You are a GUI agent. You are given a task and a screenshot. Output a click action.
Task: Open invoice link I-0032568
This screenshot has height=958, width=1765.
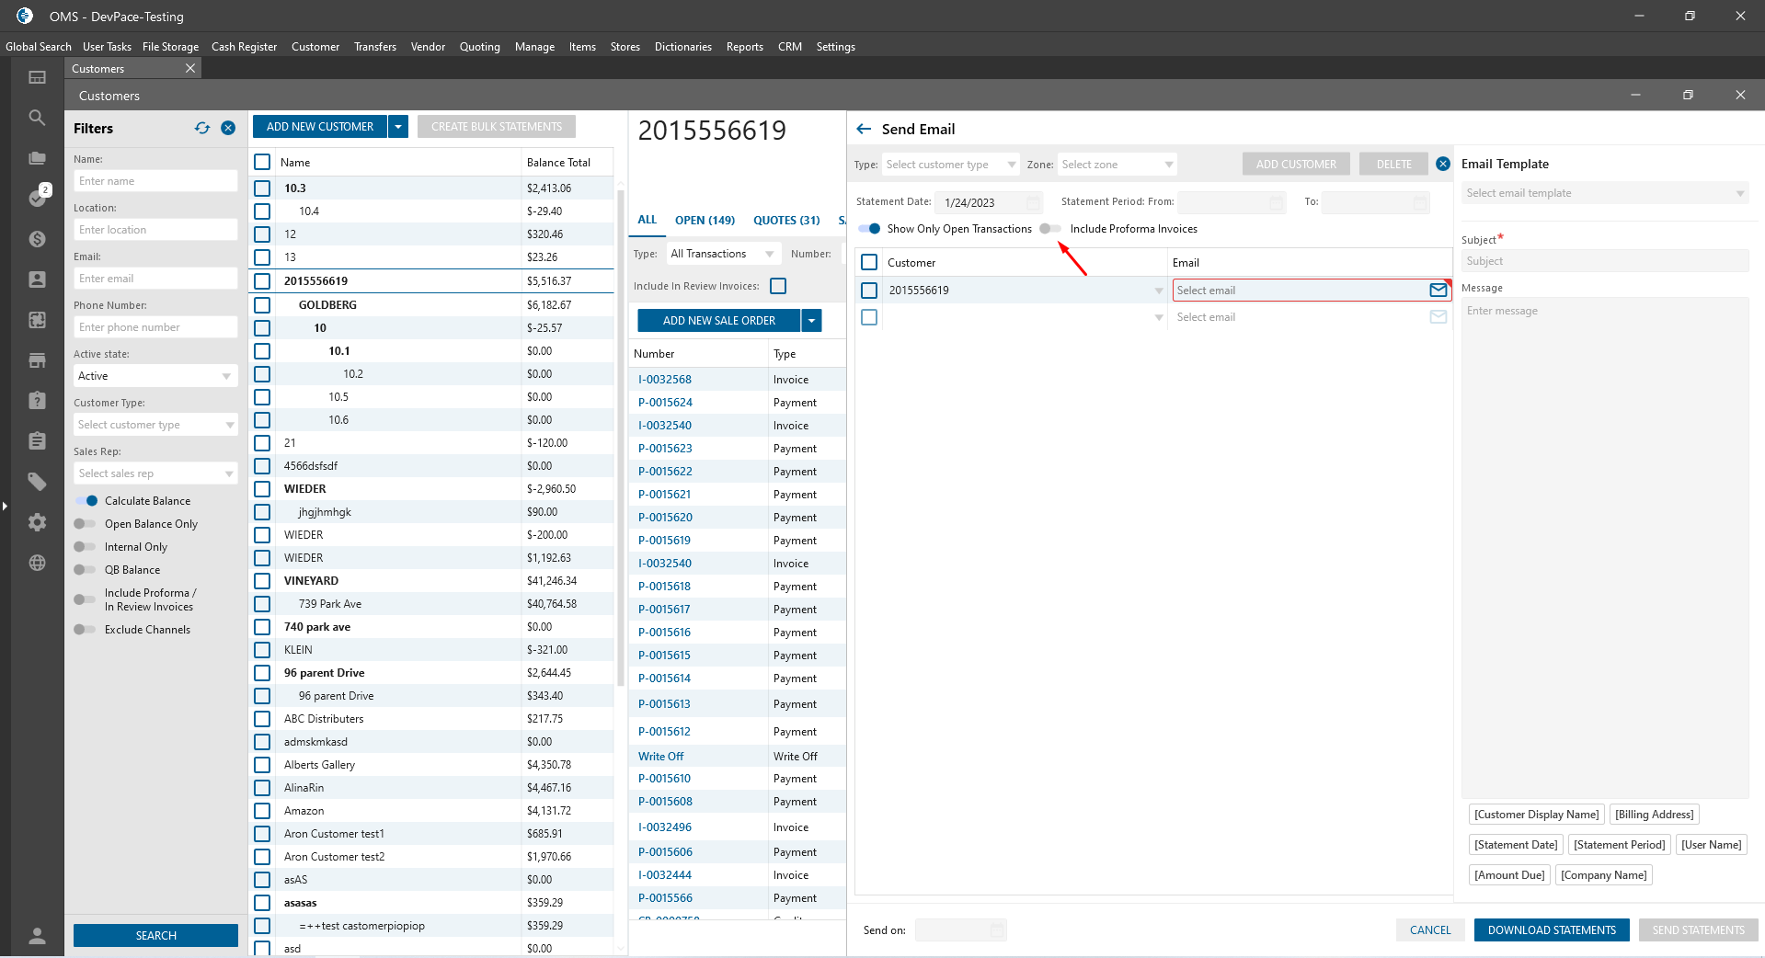(665, 380)
